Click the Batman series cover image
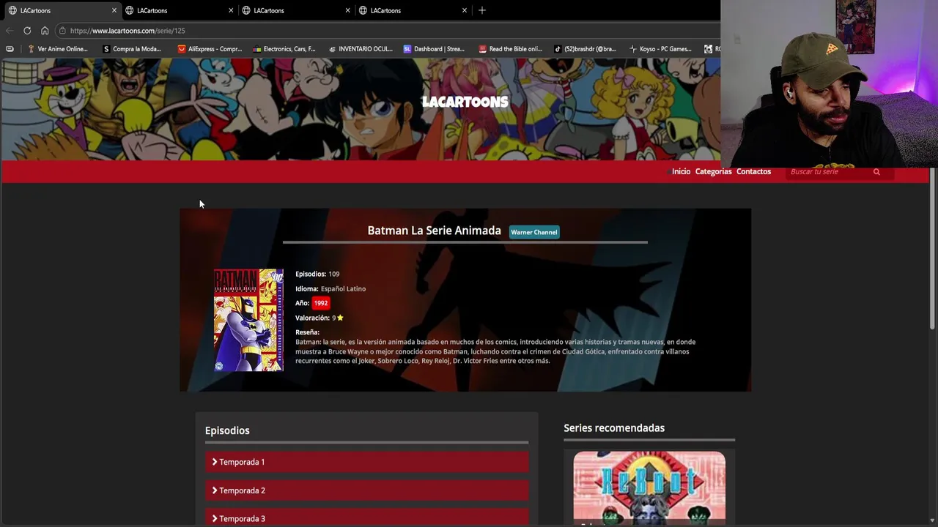The height and width of the screenshot is (527, 938). coord(248,320)
